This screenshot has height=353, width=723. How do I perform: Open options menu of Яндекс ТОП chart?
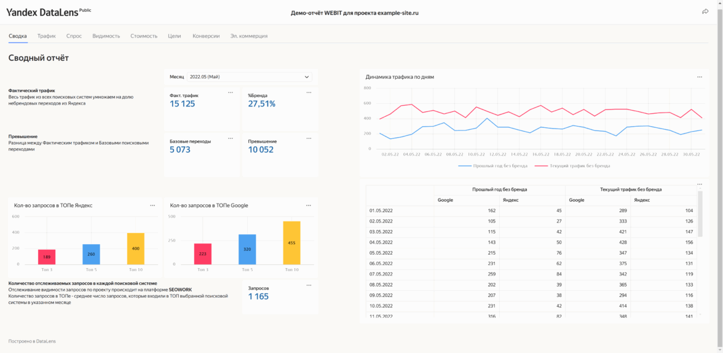click(x=152, y=205)
